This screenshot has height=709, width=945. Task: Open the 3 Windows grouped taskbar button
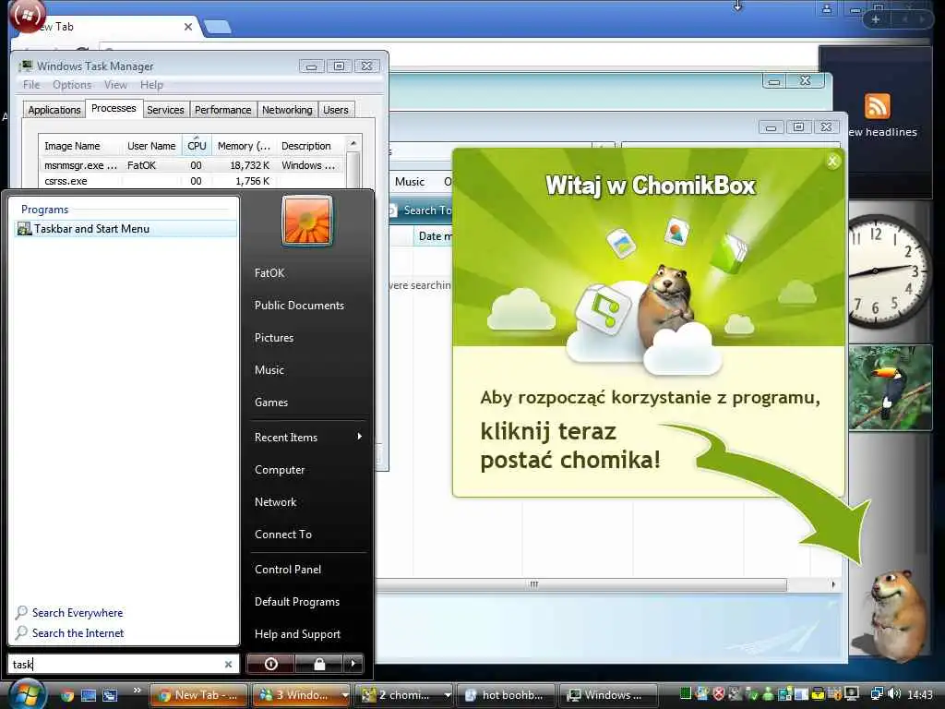301,695
